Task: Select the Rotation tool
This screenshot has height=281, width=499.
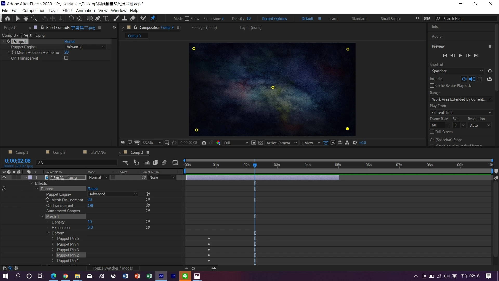Action: pos(71,18)
